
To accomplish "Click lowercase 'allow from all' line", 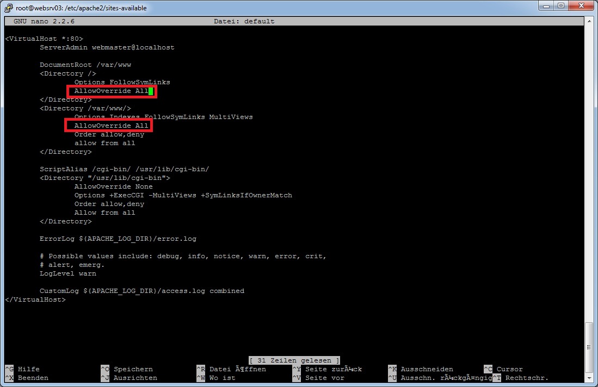I will click(104, 143).
